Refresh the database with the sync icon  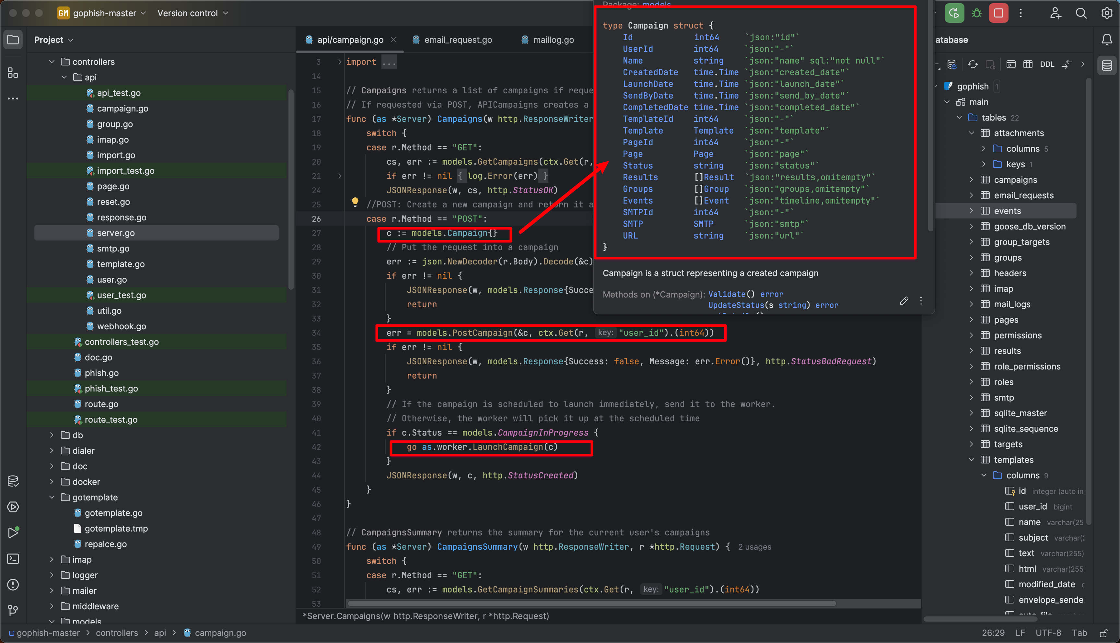coord(973,64)
